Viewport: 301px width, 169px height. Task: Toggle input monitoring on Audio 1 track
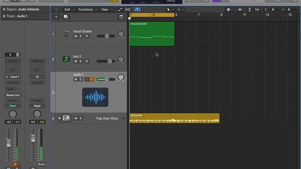(x=92, y=79)
